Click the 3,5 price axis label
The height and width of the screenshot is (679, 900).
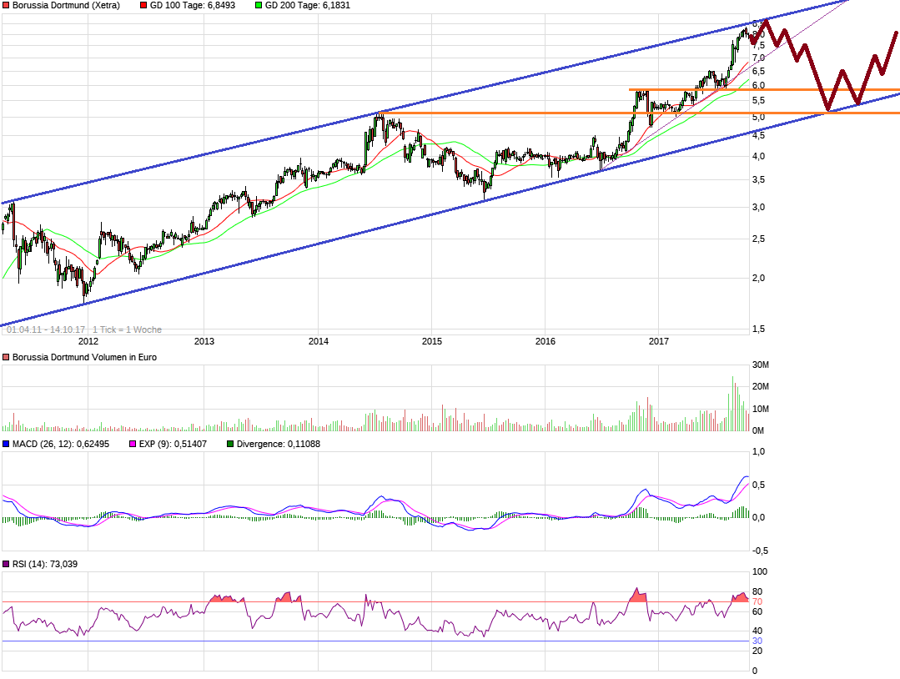click(x=758, y=179)
